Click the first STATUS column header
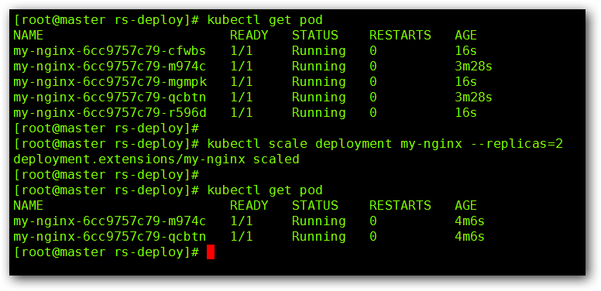The image size is (601, 291). (x=315, y=36)
